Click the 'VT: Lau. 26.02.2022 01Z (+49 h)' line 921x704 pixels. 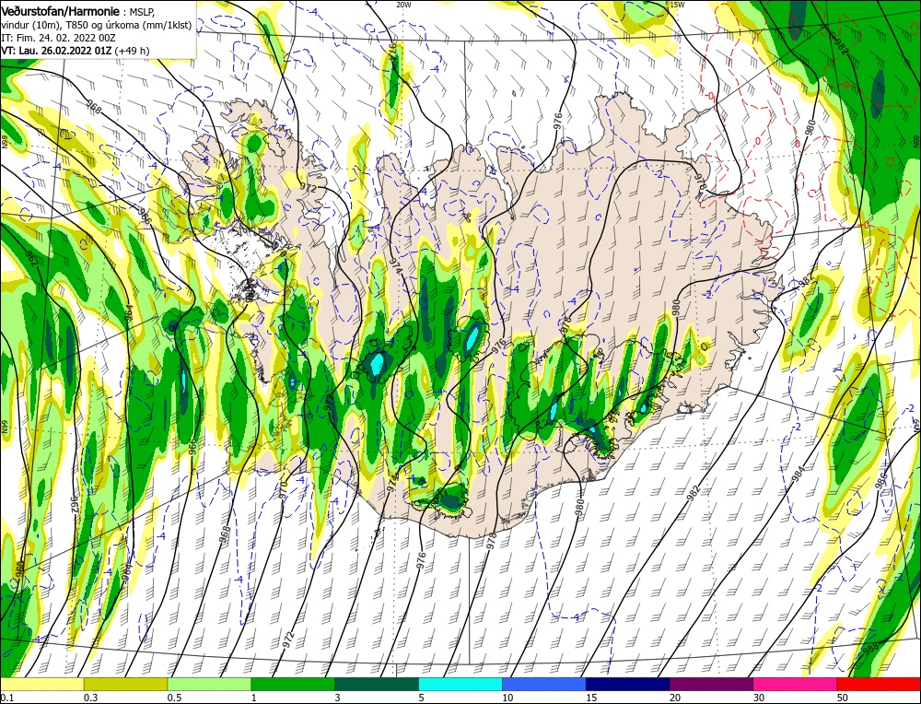76,51
